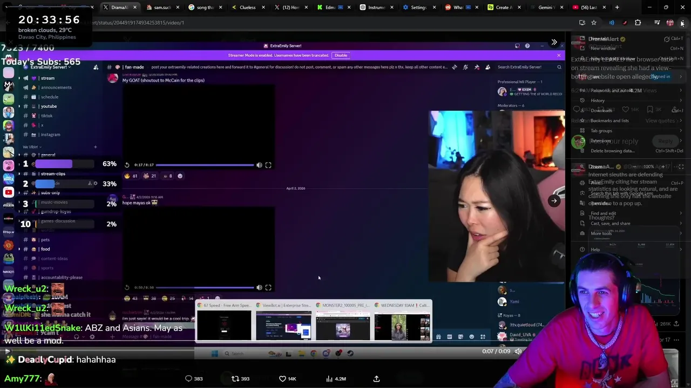Image resolution: width=691 pixels, height=388 pixels.
Task: Repost using the icon showing 393
Action: click(x=240, y=379)
